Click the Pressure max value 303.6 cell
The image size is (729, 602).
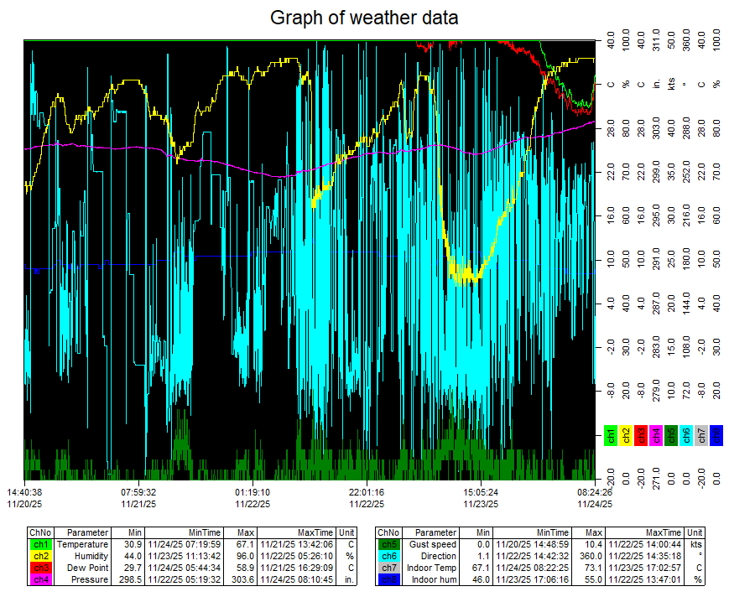click(x=244, y=579)
